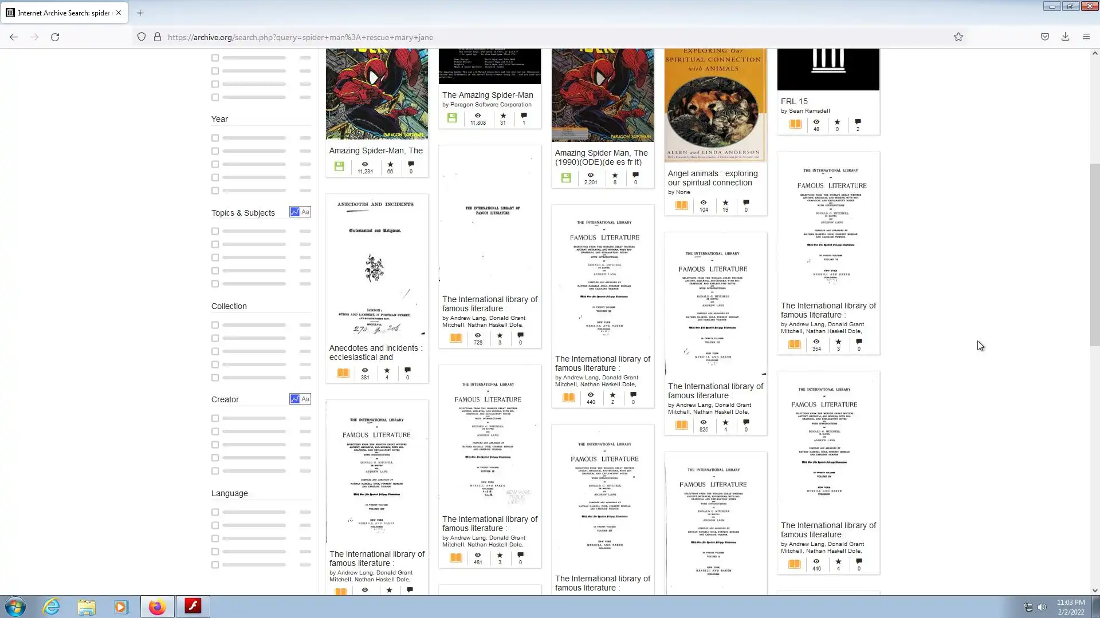Check the first checkbox under Language
This screenshot has width=1100, height=618.
[x=215, y=512]
